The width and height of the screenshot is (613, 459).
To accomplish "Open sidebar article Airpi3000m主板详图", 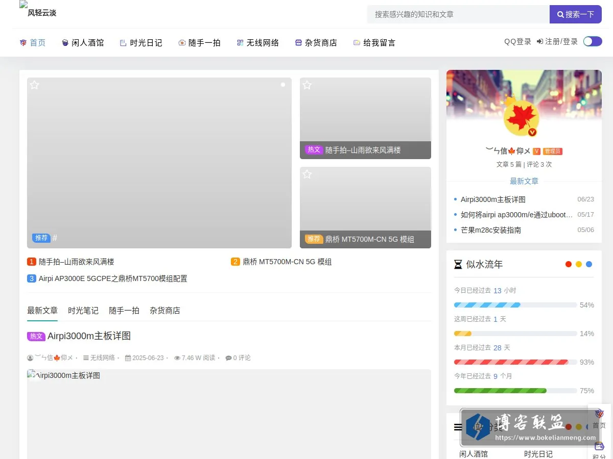I will pos(493,199).
